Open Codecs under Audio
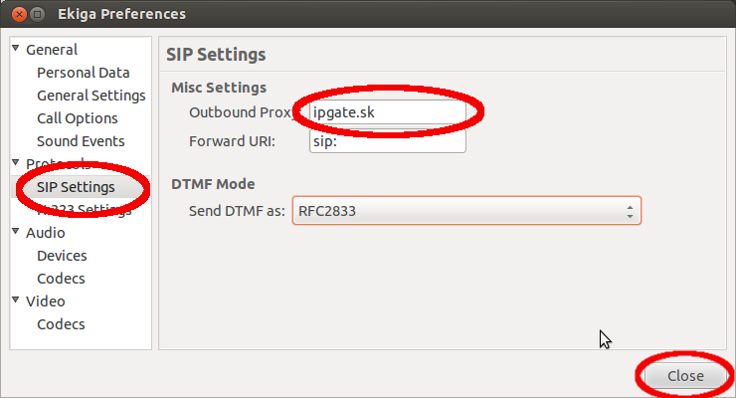The image size is (736, 398). point(61,279)
